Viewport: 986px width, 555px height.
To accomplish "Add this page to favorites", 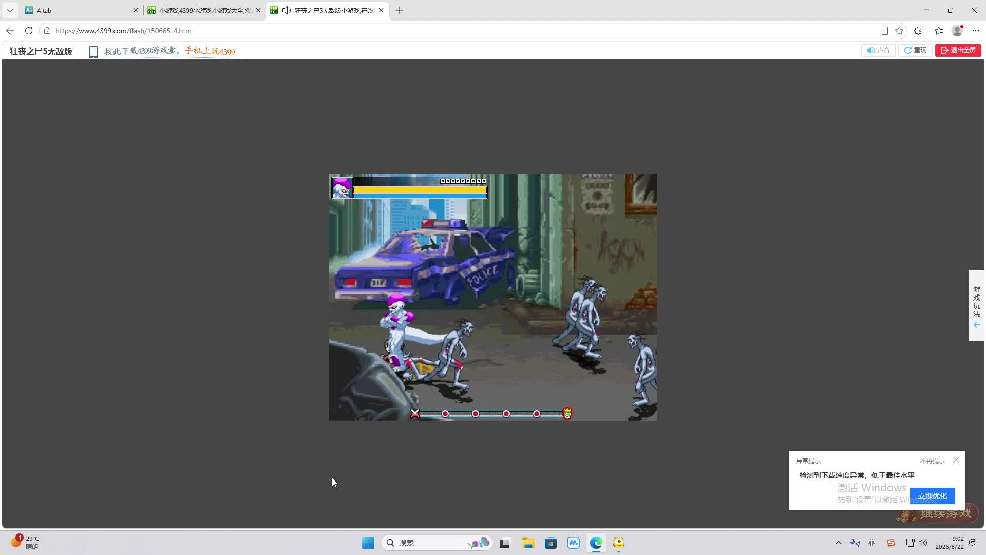I will click(x=899, y=31).
